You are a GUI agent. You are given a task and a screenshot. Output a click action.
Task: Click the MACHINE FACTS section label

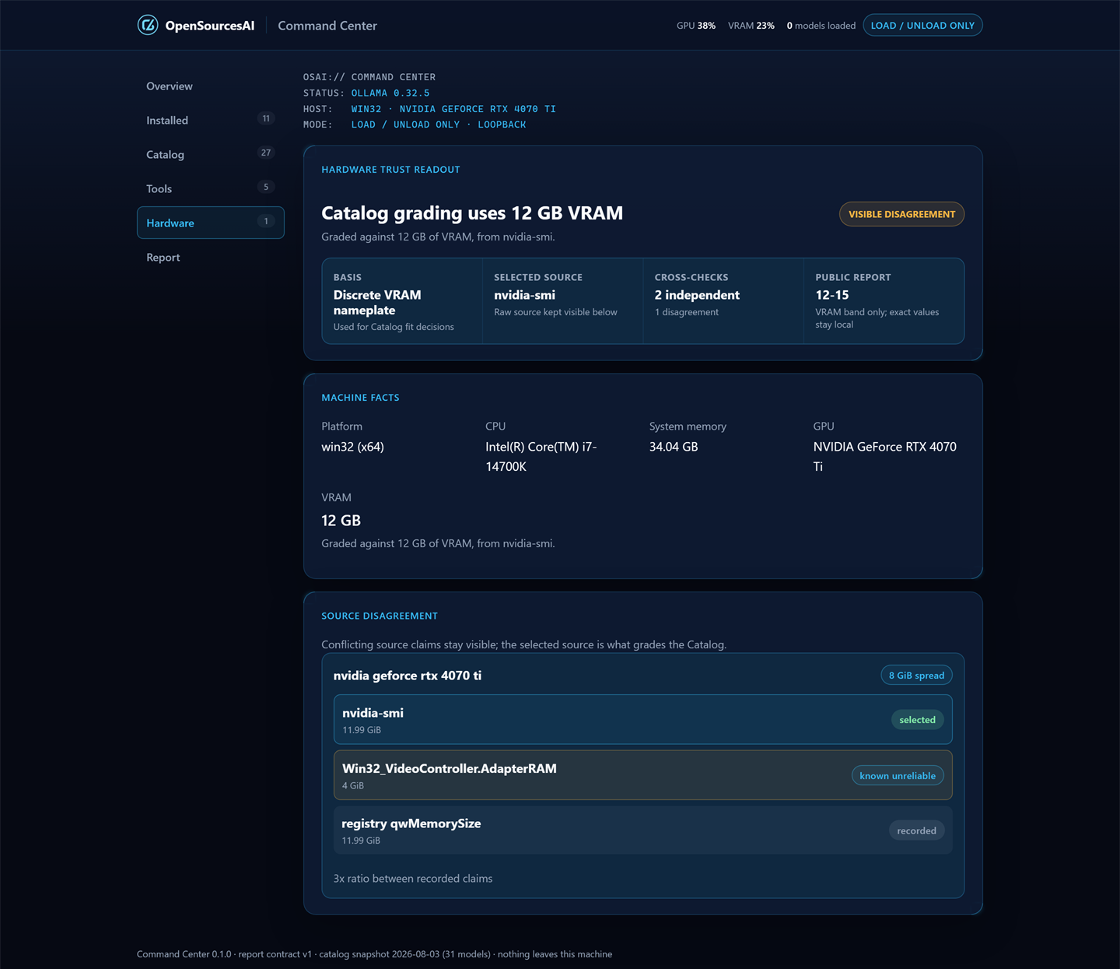360,398
